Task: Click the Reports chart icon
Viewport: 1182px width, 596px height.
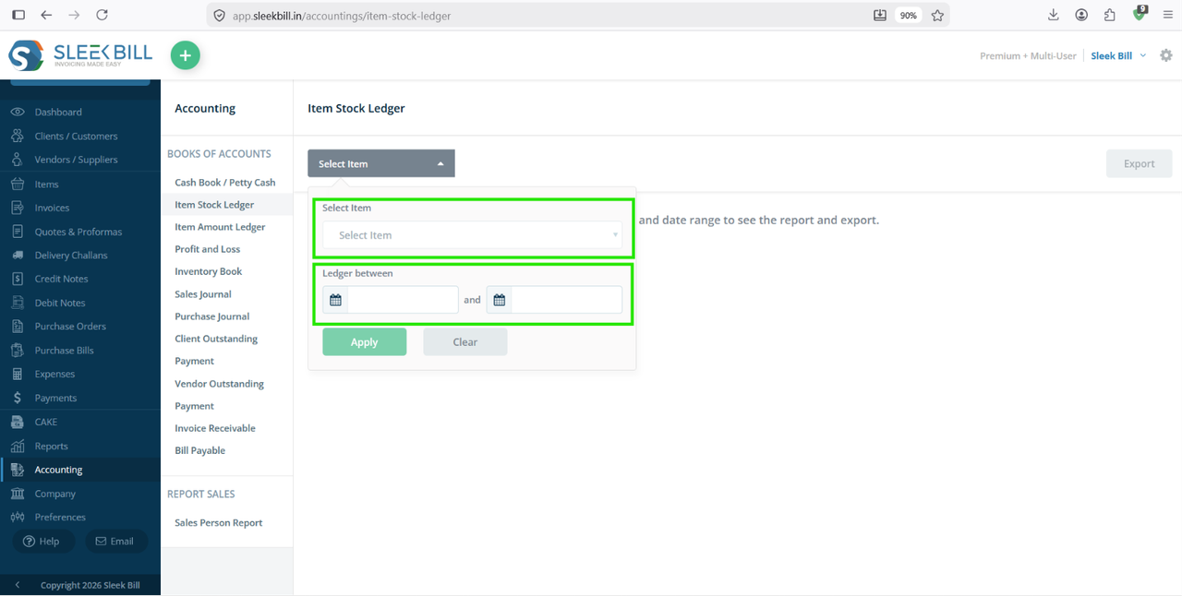Action: (17, 446)
